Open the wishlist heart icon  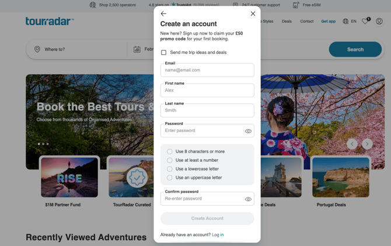point(365,22)
